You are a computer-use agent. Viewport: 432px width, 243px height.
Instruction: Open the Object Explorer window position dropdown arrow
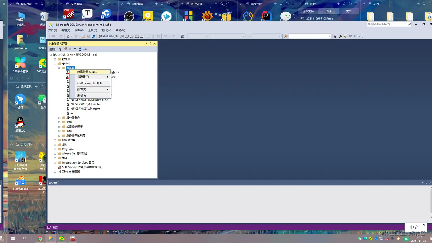[147, 44]
